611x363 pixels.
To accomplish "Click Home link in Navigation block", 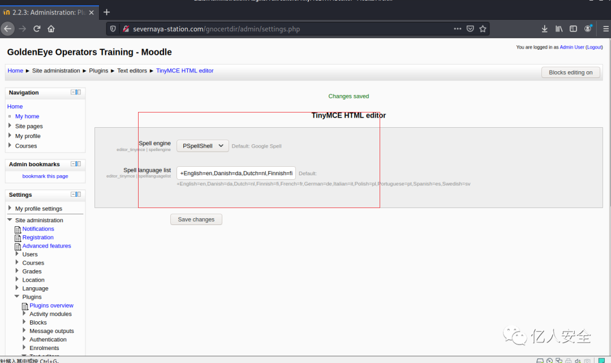I will coord(15,106).
